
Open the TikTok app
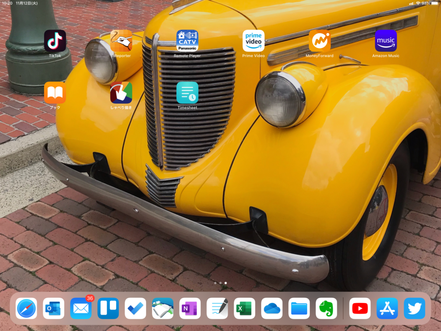click(x=55, y=41)
